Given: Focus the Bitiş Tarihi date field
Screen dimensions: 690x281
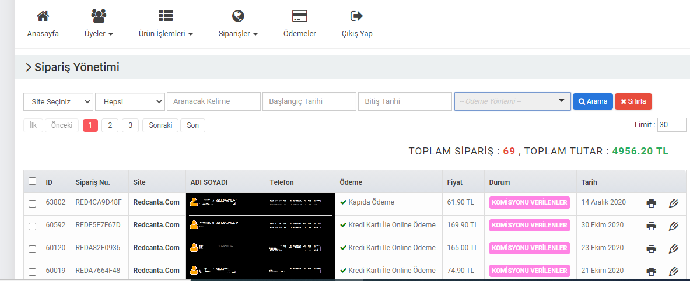Looking at the screenshot, I should pos(405,101).
